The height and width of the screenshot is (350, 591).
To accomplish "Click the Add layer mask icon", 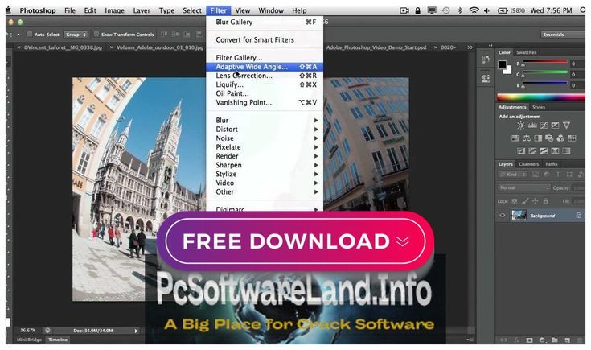I will tap(529, 340).
